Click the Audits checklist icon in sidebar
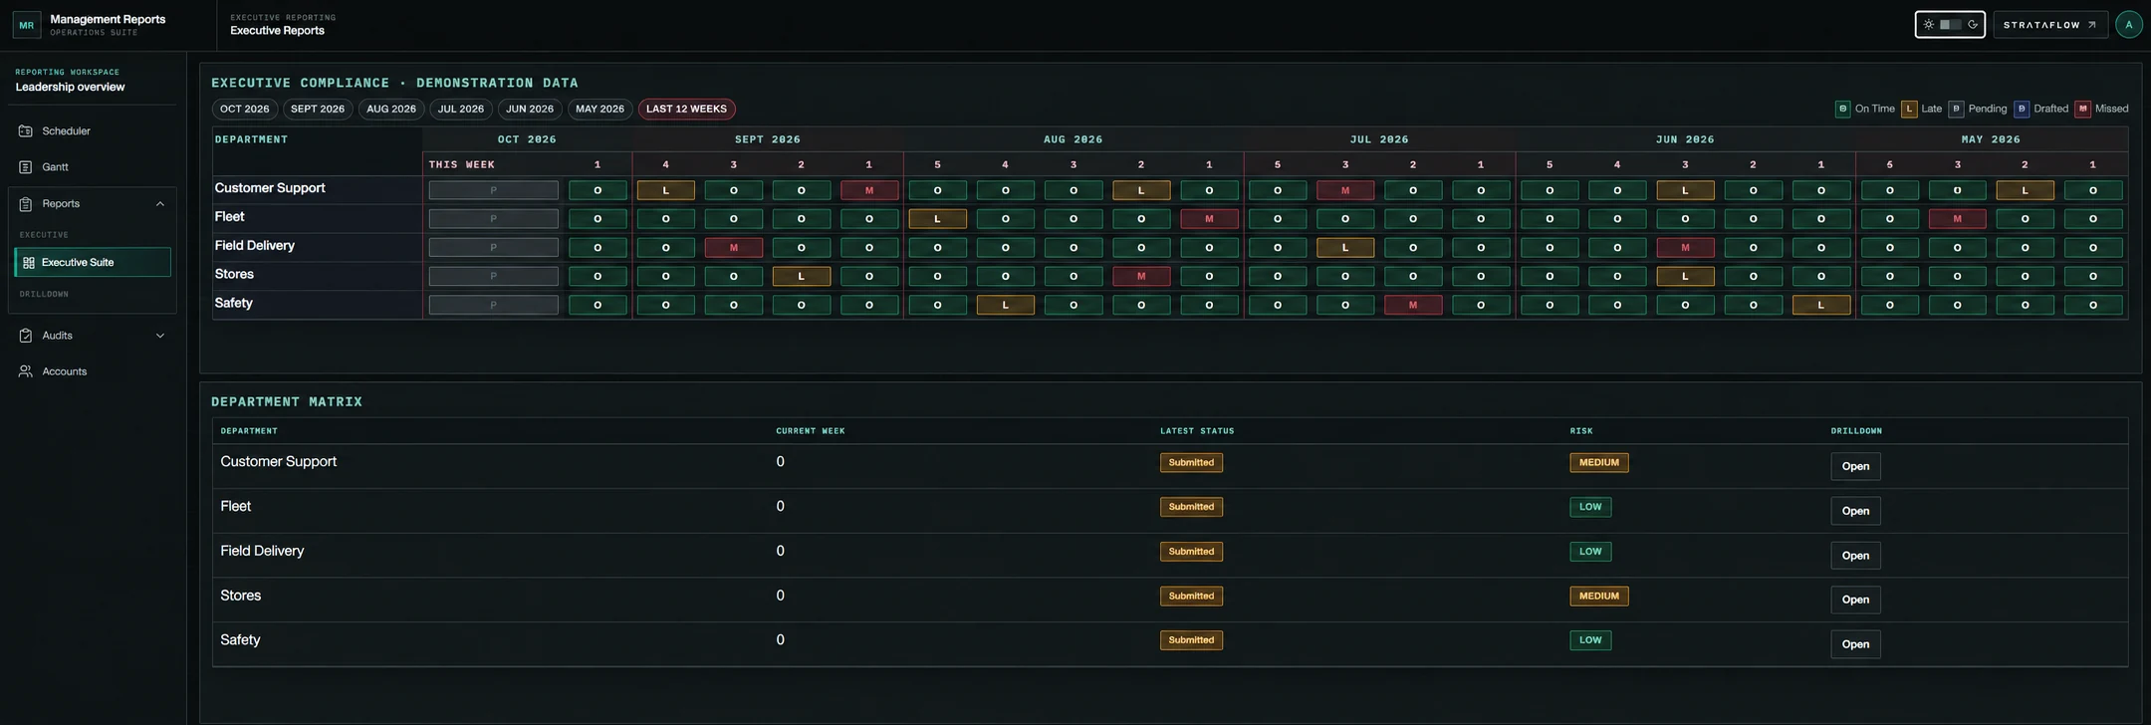The width and height of the screenshot is (2151, 725). [26, 336]
